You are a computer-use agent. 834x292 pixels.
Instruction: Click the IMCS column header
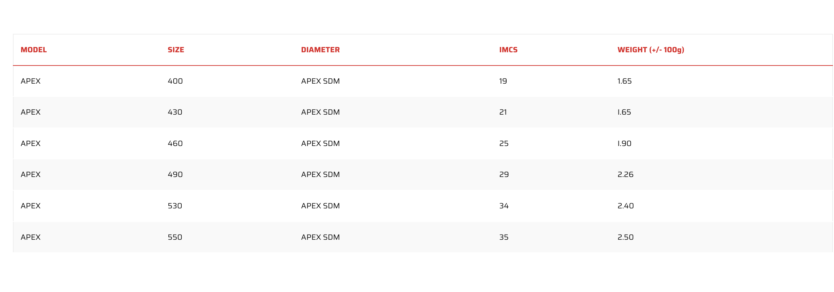508,50
